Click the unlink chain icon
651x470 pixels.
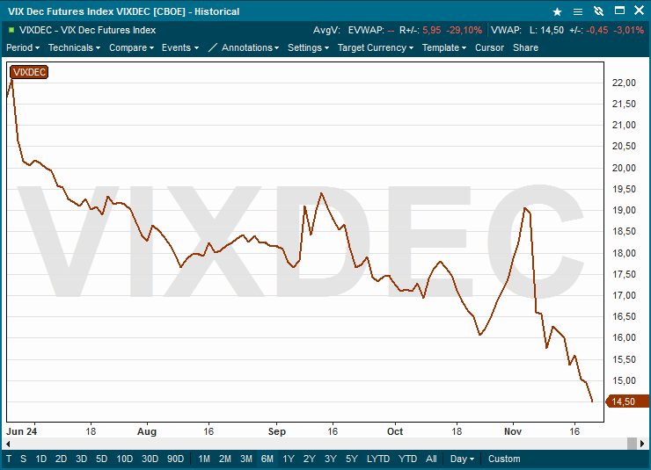click(x=598, y=11)
